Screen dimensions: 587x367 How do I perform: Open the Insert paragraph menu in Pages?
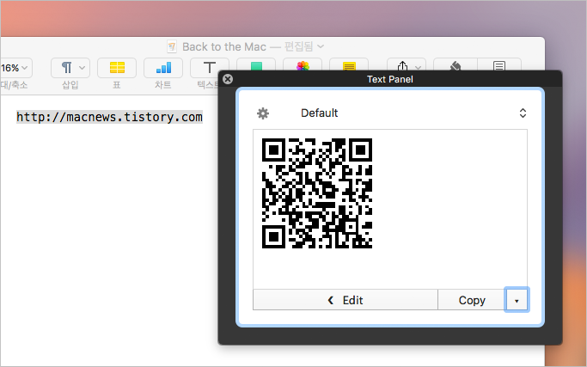[70, 68]
